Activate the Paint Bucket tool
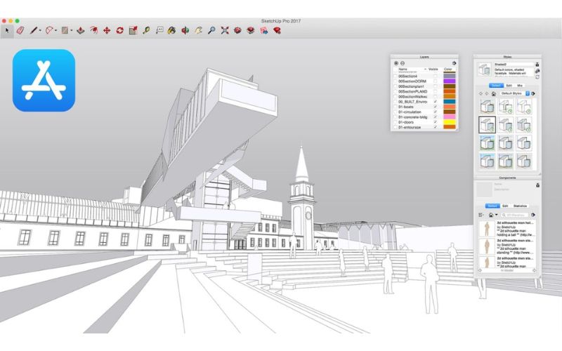Screen dimensions: 562x351 point(172,31)
